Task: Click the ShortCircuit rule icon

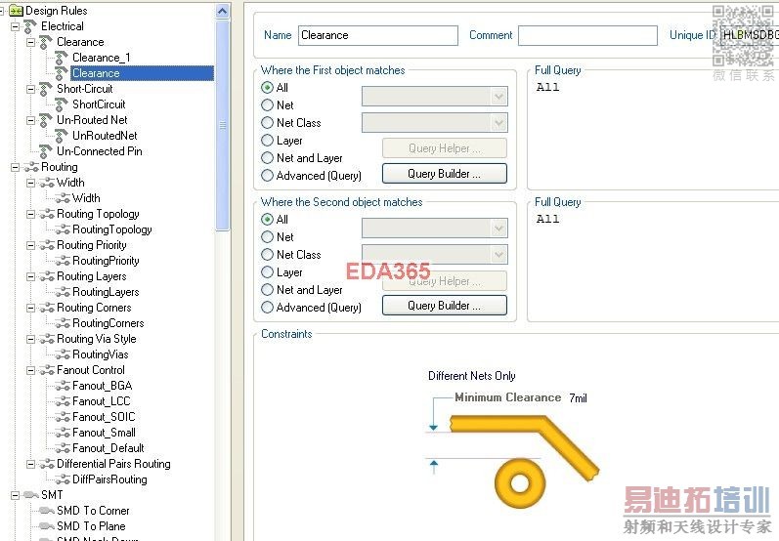Action: click(62, 104)
